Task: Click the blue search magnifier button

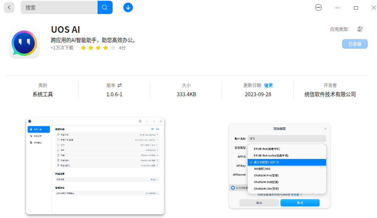Action: [105, 7]
